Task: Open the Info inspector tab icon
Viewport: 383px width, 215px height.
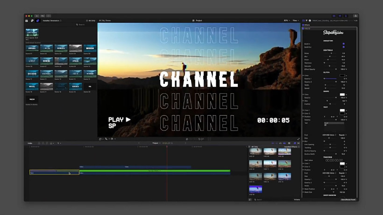Action: click(x=310, y=21)
